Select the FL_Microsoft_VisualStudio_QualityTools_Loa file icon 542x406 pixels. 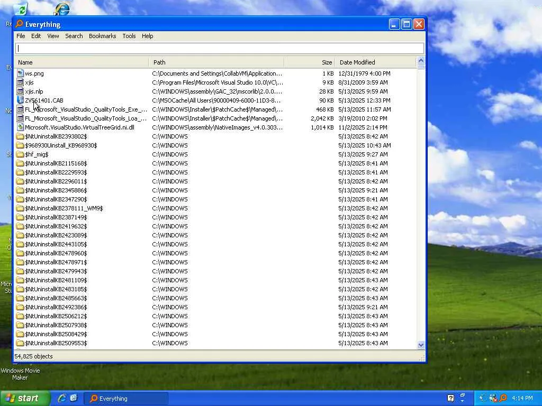click(x=20, y=118)
